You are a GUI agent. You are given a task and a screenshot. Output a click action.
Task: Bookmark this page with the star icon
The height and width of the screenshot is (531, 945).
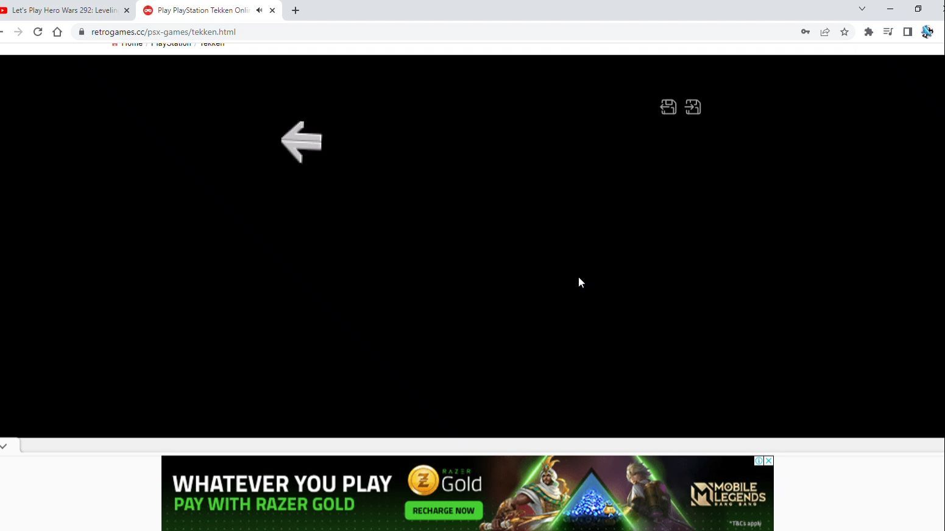coord(844,32)
